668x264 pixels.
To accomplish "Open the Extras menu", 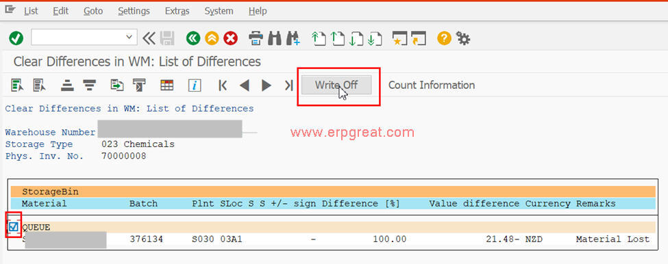I will pyautogui.click(x=177, y=11).
